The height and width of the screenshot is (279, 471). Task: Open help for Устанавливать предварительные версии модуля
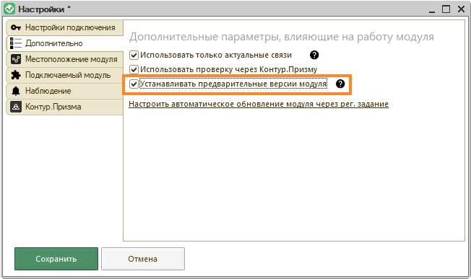tap(340, 84)
